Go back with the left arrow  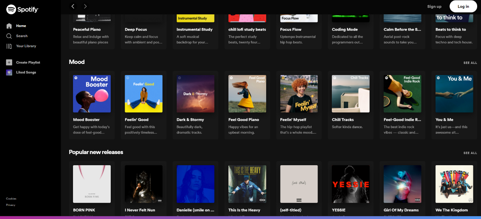[73, 6]
